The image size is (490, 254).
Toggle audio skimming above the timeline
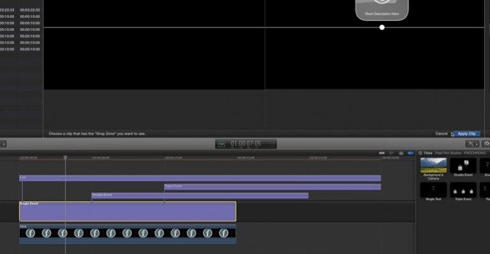[x=391, y=153]
